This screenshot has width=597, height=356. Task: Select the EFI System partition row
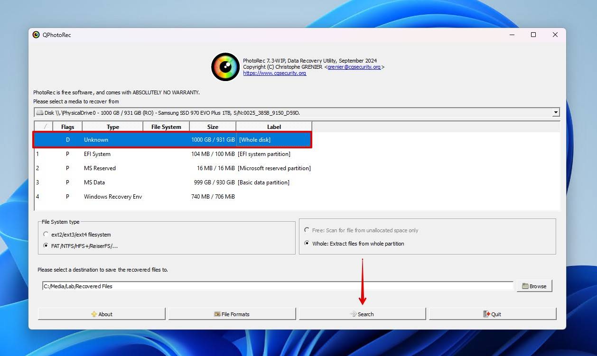tap(173, 154)
